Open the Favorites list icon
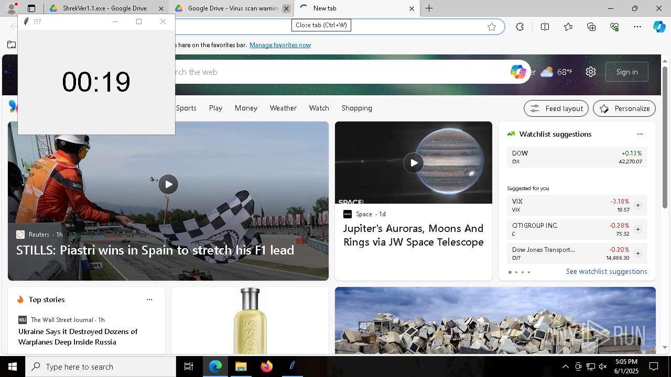The width and height of the screenshot is (671, 377). tap(568, 27)
